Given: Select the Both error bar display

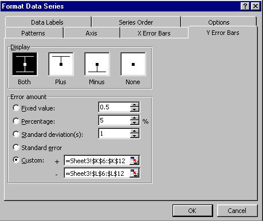Looking at the screenshot, I should click(25, 64).
